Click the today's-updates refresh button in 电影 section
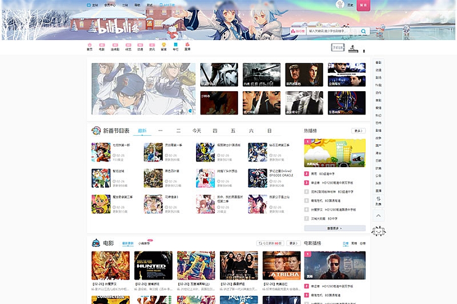457x304 pixels. (x=270, y=243)
